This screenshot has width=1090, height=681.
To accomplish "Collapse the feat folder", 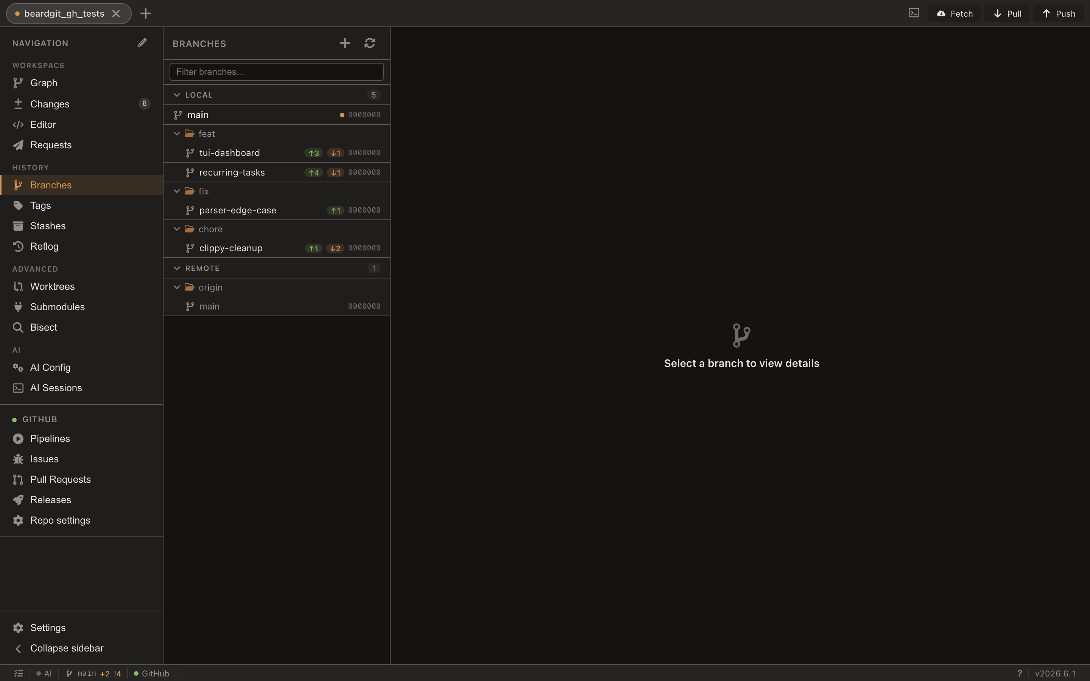I will pyautogui.click(x=177, y=133).
